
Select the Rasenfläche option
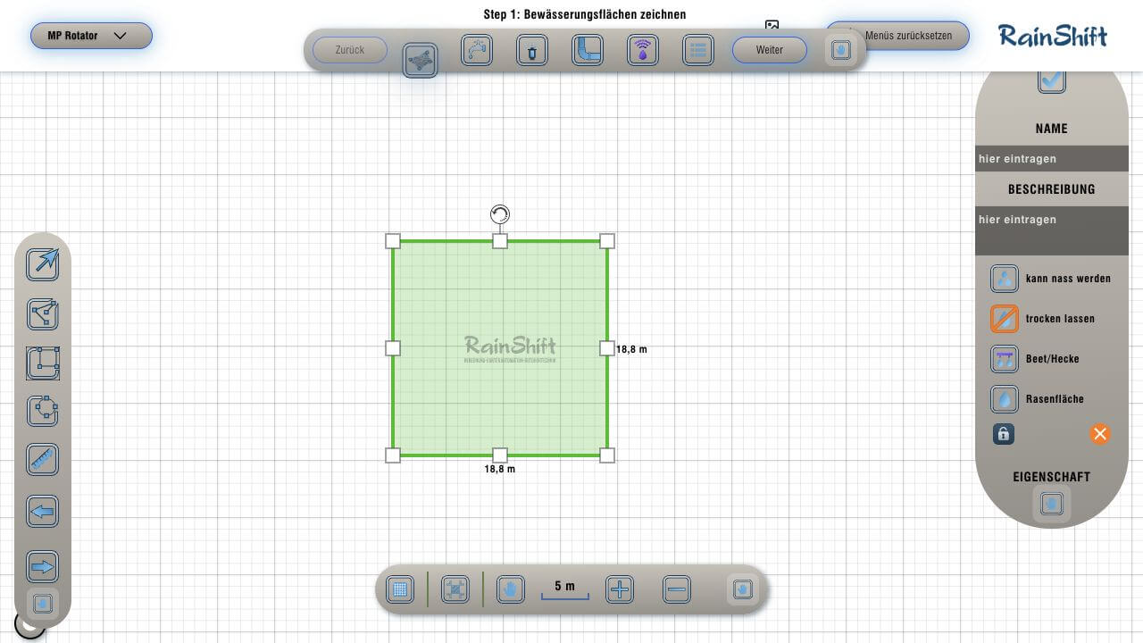point(1038,399)
